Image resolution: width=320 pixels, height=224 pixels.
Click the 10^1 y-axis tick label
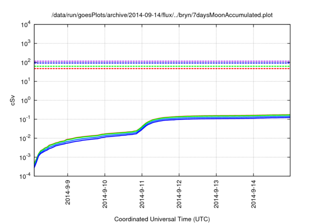pos(26,81)
